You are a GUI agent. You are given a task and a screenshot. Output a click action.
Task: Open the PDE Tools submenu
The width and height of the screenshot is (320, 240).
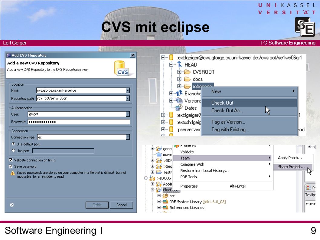[x=223, y=177]
